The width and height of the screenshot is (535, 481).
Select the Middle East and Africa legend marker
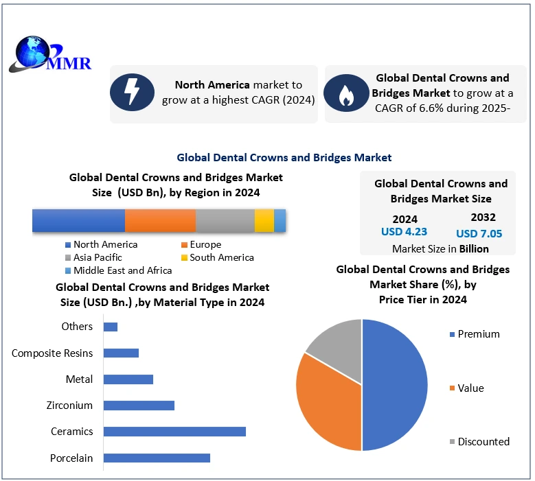click(68, 271)
